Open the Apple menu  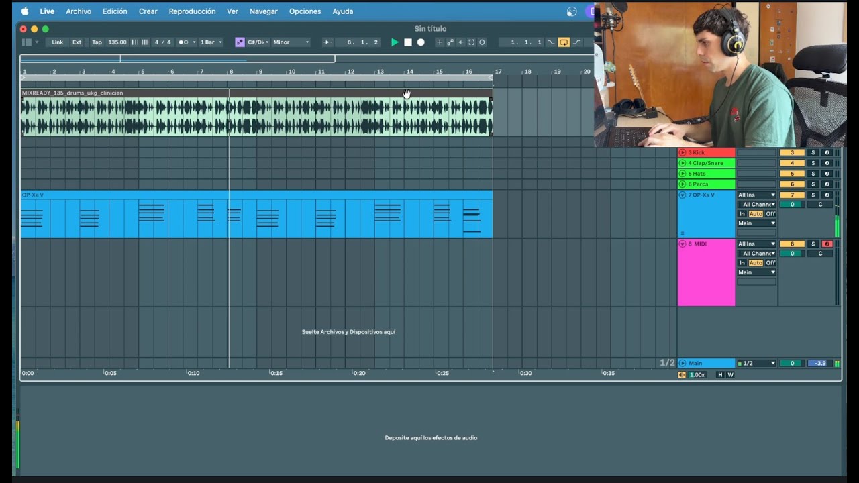[x=26, y=11]
